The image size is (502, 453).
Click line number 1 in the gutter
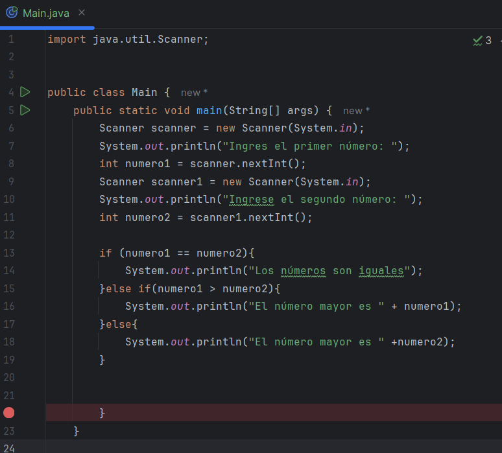(x=11, y=40)
